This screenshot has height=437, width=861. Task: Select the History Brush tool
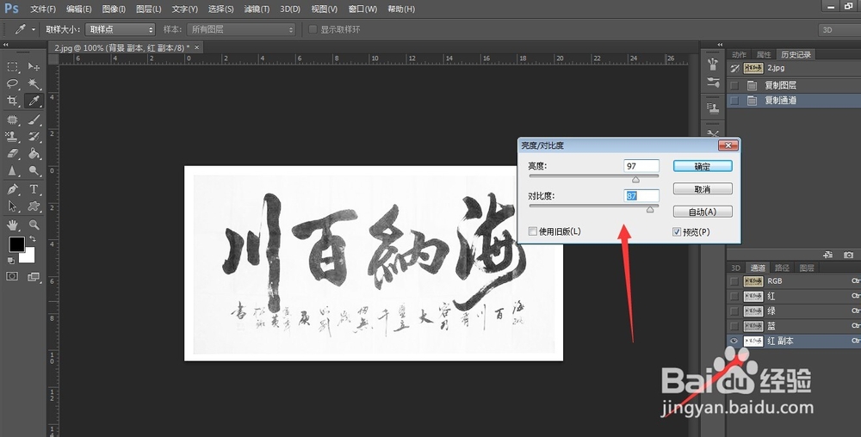34,137
